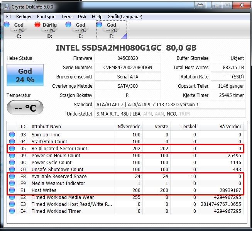
Task: Click status orb of Spin Up Time row
Action: pyautogui.click(x=12, y=134)
